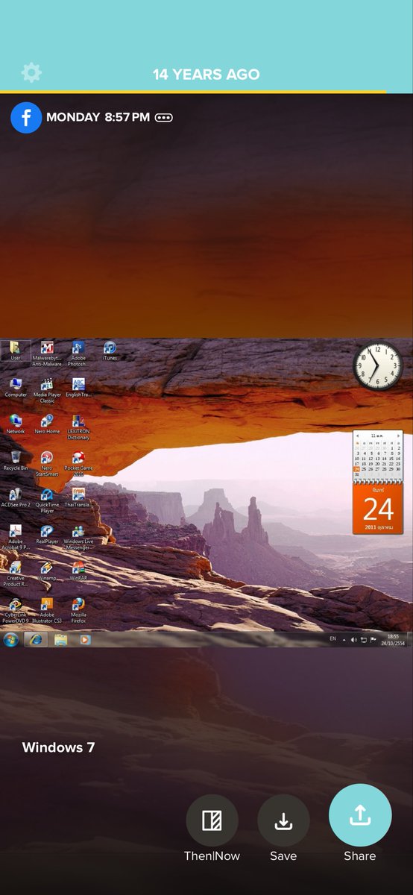Open Windows Explorer from the taskbar

point(60,640)
